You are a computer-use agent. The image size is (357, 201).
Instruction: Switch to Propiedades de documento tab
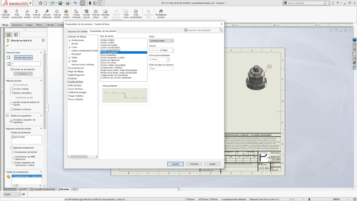103,31
